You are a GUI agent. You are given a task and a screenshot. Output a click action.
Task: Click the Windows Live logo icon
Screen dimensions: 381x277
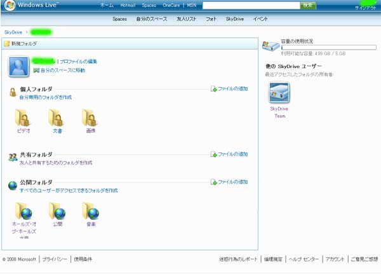10,5
